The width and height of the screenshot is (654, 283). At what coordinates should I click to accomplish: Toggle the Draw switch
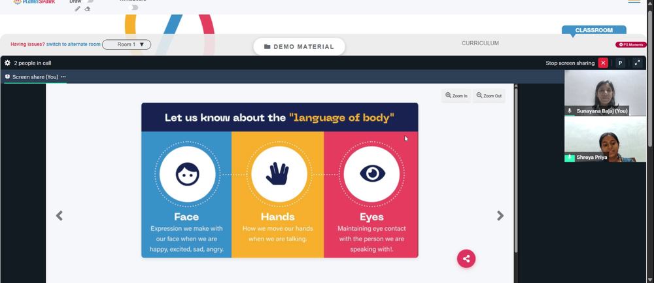point(88,1)
